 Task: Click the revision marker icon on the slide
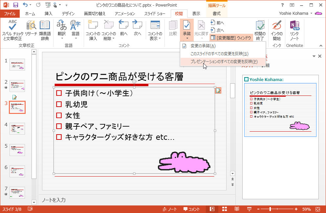click(x=218, y=91)
